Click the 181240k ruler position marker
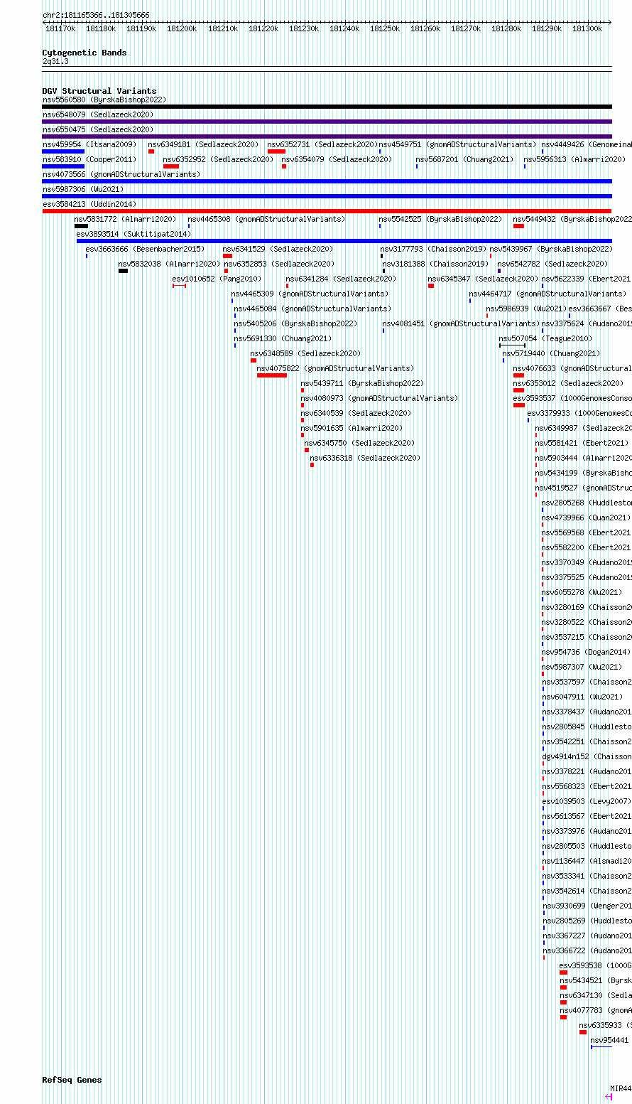Viewport: 632px width, 1104px height. coord(344,28)
